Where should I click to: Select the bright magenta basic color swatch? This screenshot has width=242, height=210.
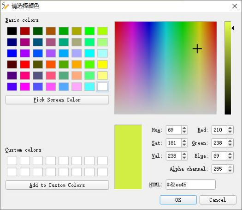[25, 86]
